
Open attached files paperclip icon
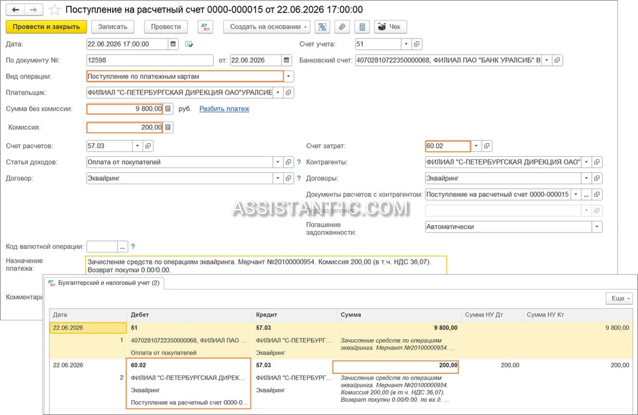tap(342, 27)
